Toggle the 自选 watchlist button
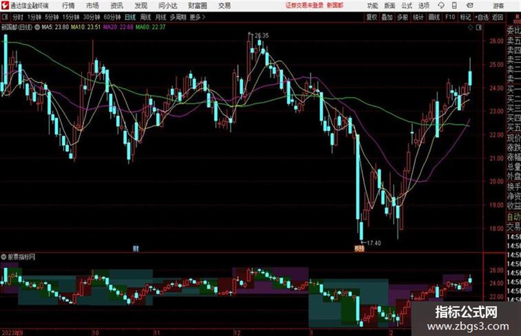This screenshot has height=336, width=521. 482,17
